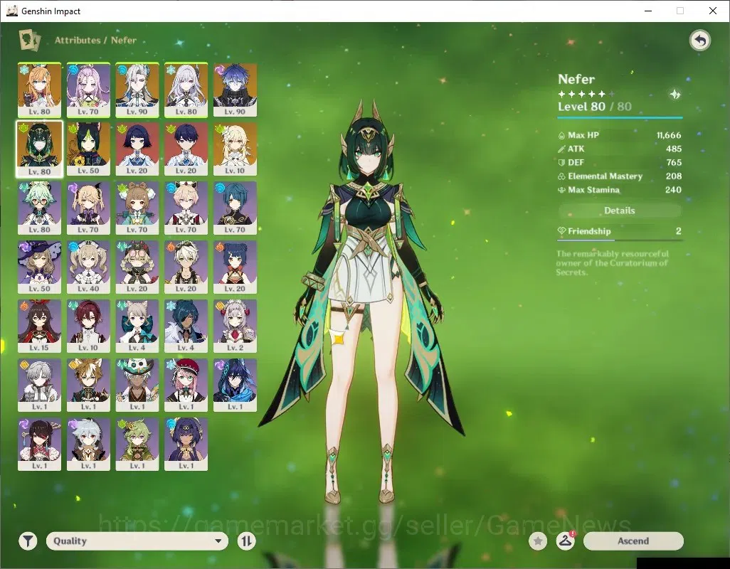The image size is (730, 569).
Task: Click the Friendship level row
Action: point(620,231)
